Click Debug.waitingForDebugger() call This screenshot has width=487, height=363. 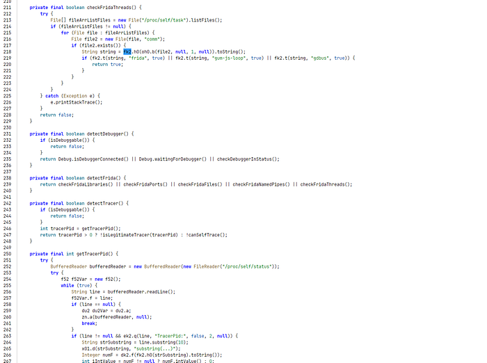point(173,159)
